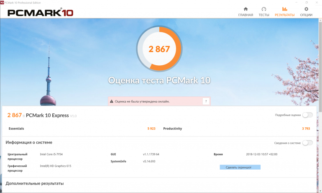Click the Essentials score 5 923

151,129
